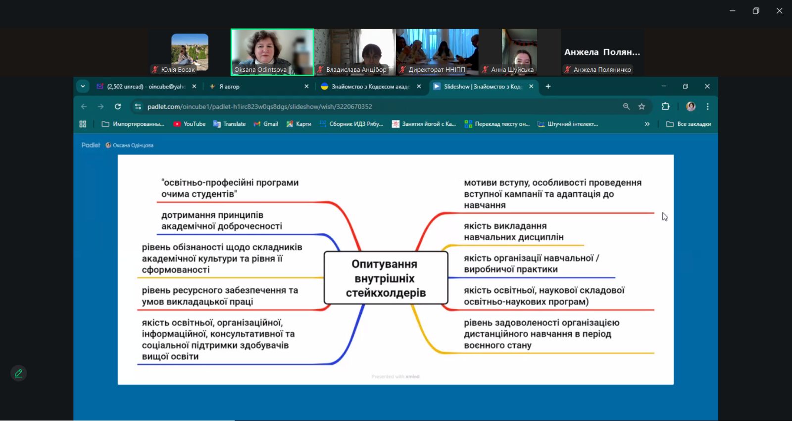Bookmark page with star icon
This screenshot has height=421, width=792.
(x=642, y=106)
